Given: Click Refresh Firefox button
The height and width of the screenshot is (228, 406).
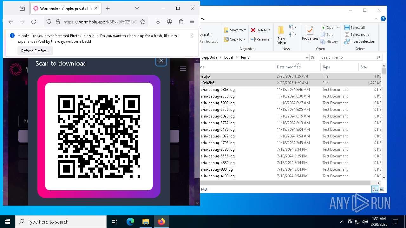Looking at the screenshot, I should 35,51.
